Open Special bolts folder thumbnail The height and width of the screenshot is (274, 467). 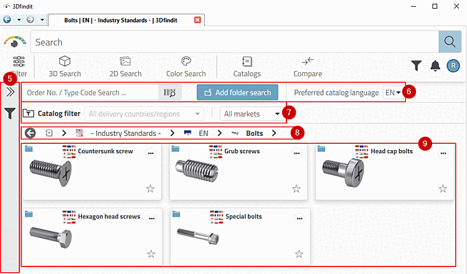(198, 237)
